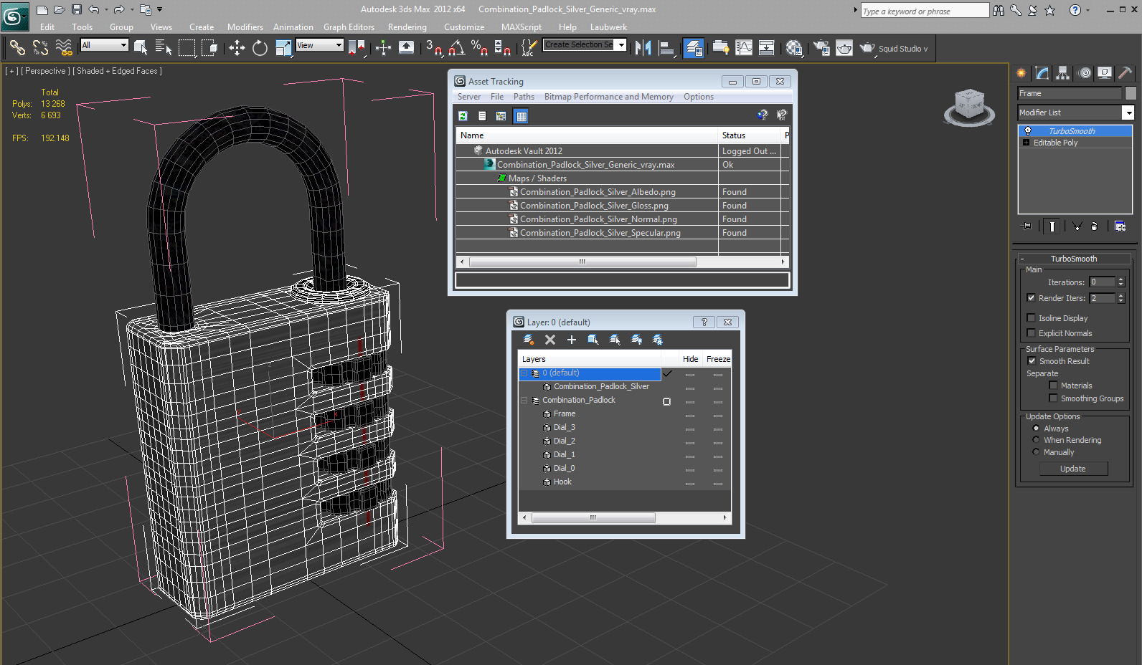Open the Curve Editor from toolbar
The width and height of the screenshot is (1142, 665).
click(744, 48)
